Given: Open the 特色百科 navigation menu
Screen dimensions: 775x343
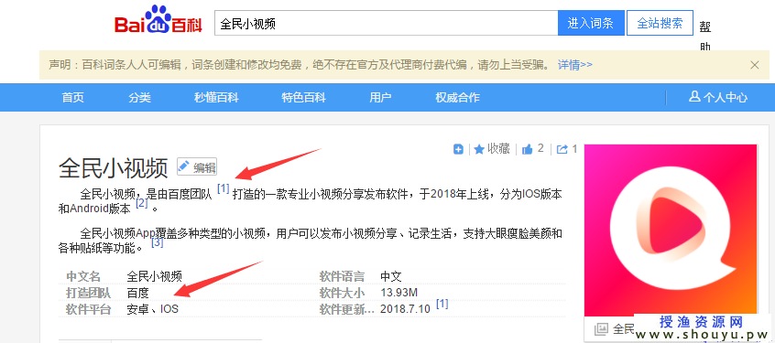Looking at the screenshot, I should point(303,97).
